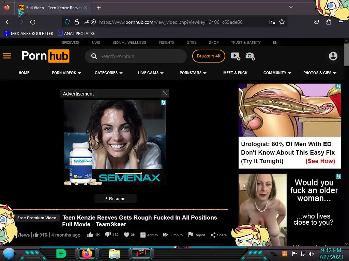Click the thumbs up like icon
The image size is (349, 261).
click(90, 235)
